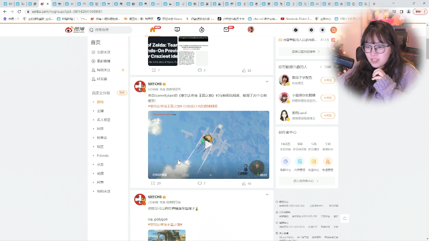Image resolution: width=429 pixels, height=241 pixels.
Task: Reload the page with the refresh icon
Action: coord(19,11)
